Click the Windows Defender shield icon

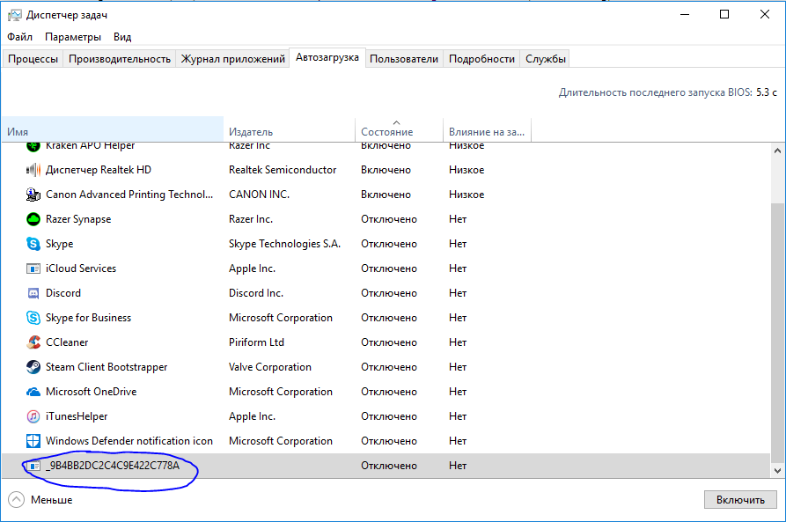[x=33, y=441]
